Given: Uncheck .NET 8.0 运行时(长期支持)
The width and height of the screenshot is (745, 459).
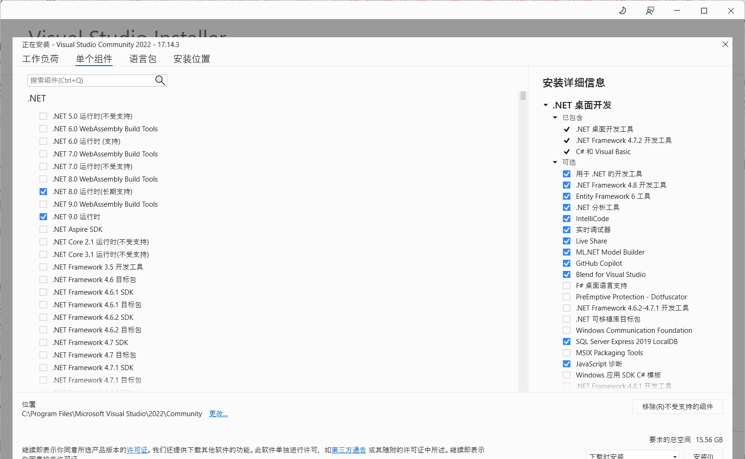Looking at the screenshot, I should [43, 192].
